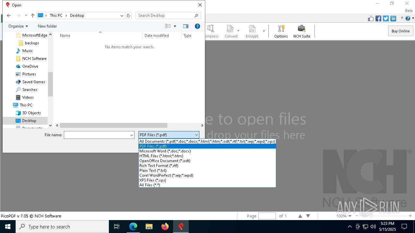
Task: Go to previous page arrow
Action: point(300,216)
